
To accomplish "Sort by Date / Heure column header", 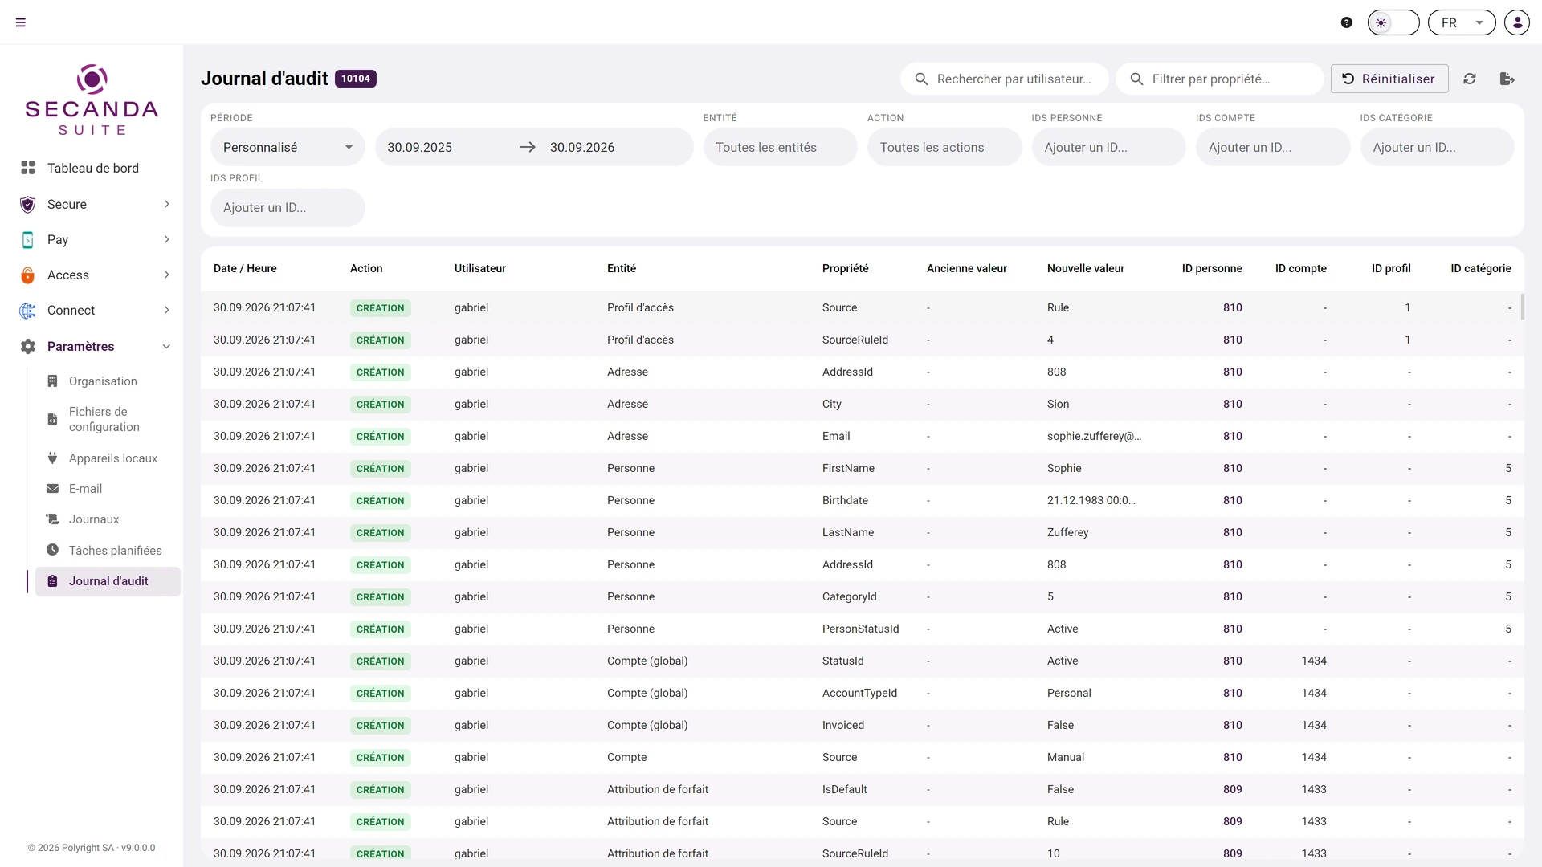I will (x=245, y=268).
